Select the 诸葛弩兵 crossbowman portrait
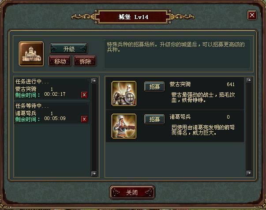The width and height of the screenshot is (266, 210). coord(124,126)
